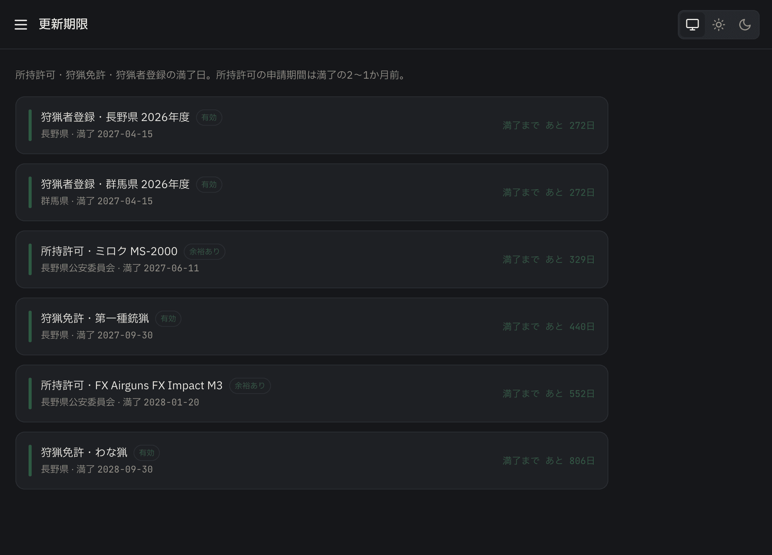This screenshot has height=555, width=772.
Task: Open 狩猟免許・第一種銃猟 entry
Action: [x=312, y=326]
